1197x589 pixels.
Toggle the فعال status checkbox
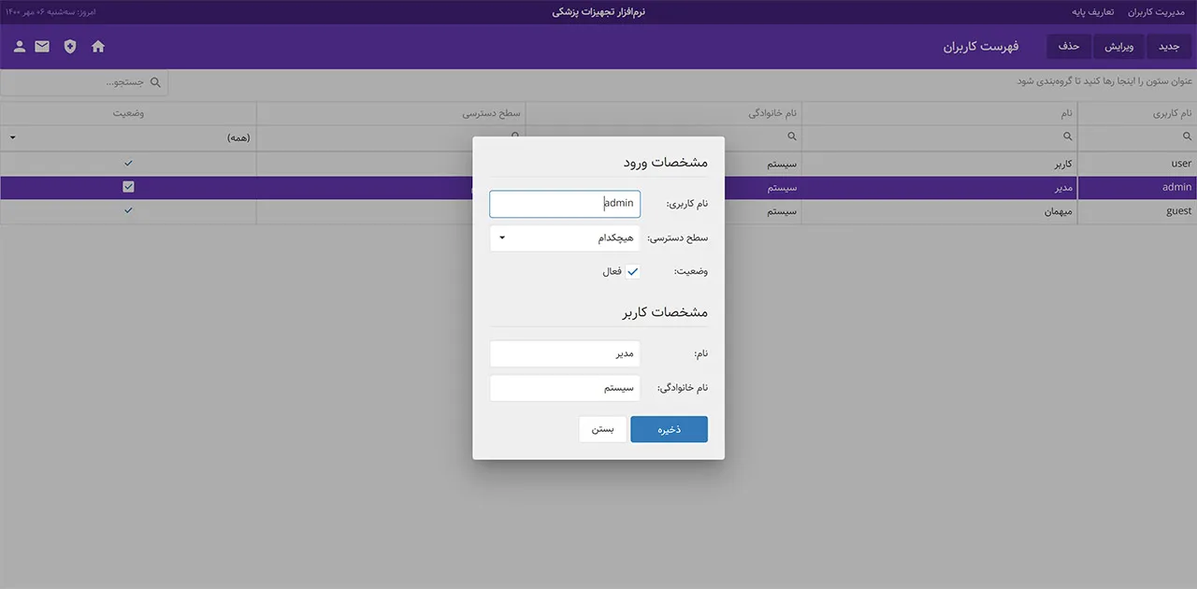(632, 271)
